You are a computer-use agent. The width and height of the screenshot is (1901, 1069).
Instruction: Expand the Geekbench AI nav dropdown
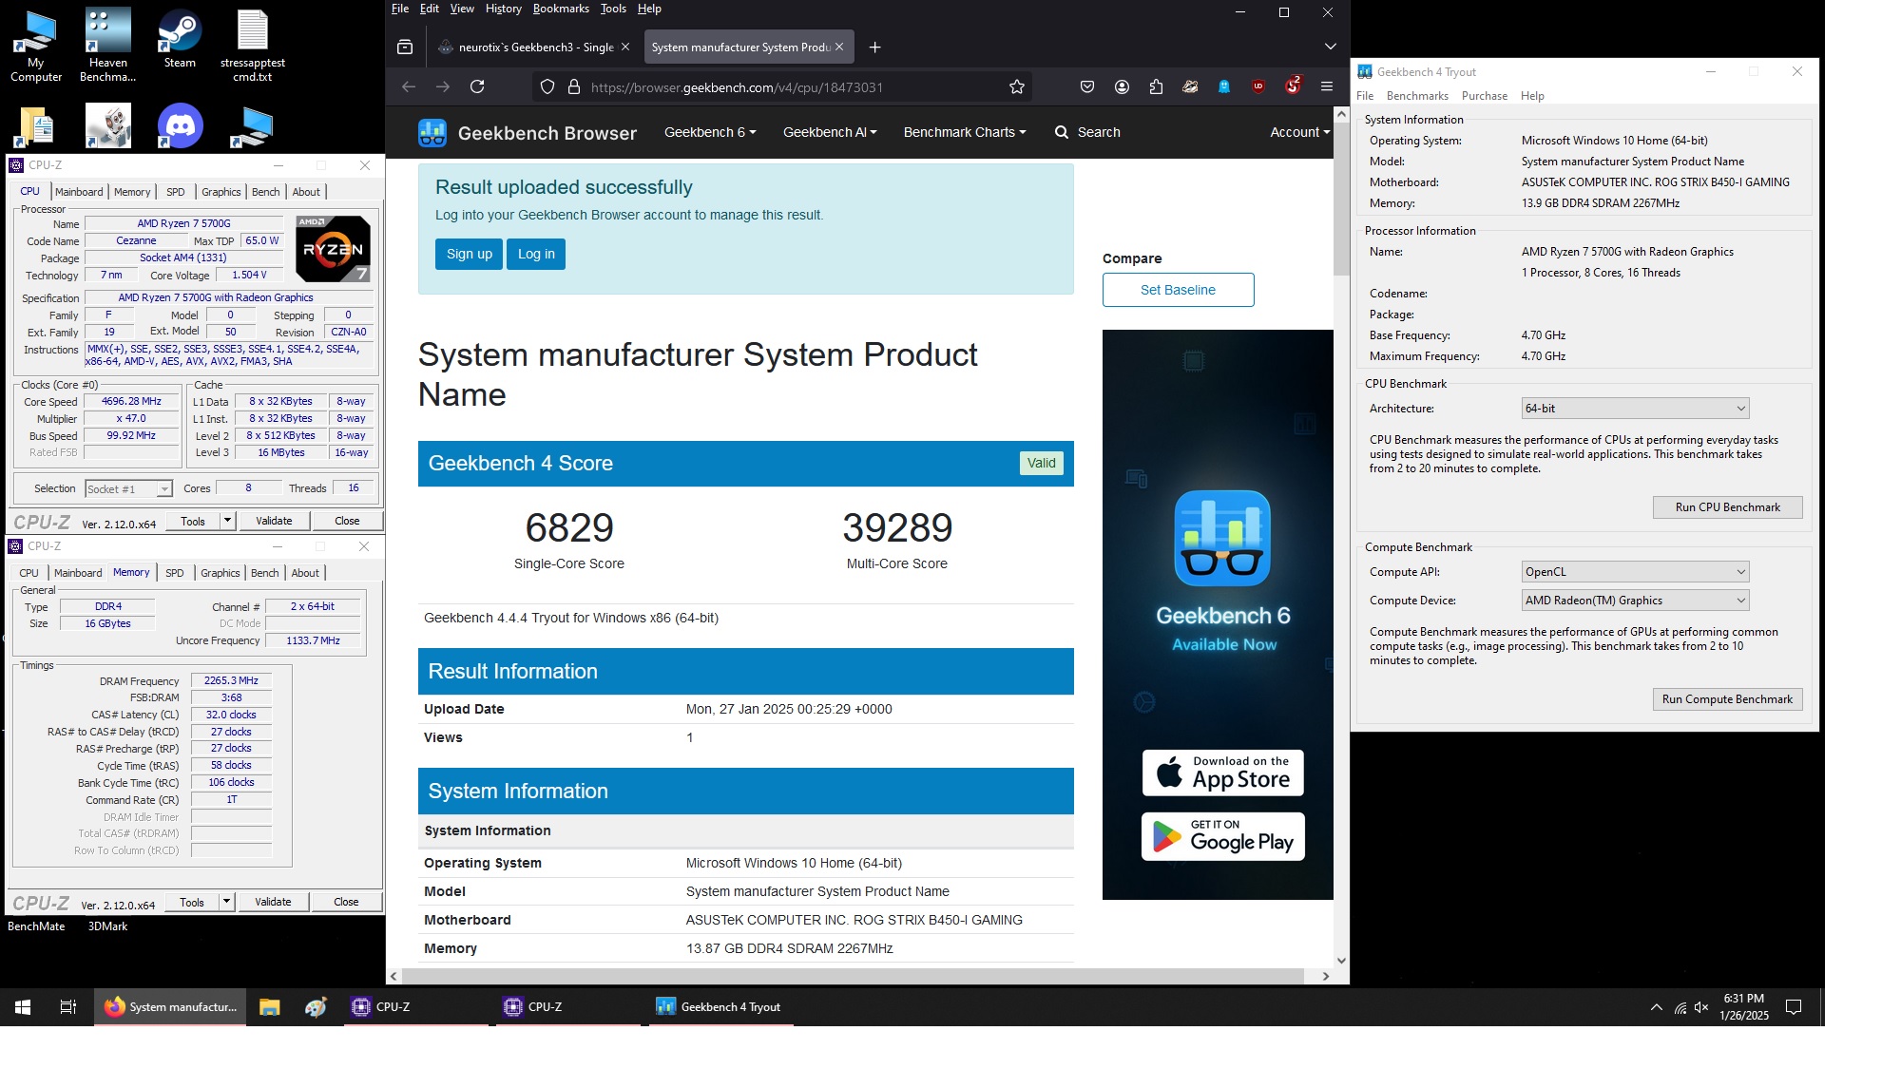click(x=830, y=132)
